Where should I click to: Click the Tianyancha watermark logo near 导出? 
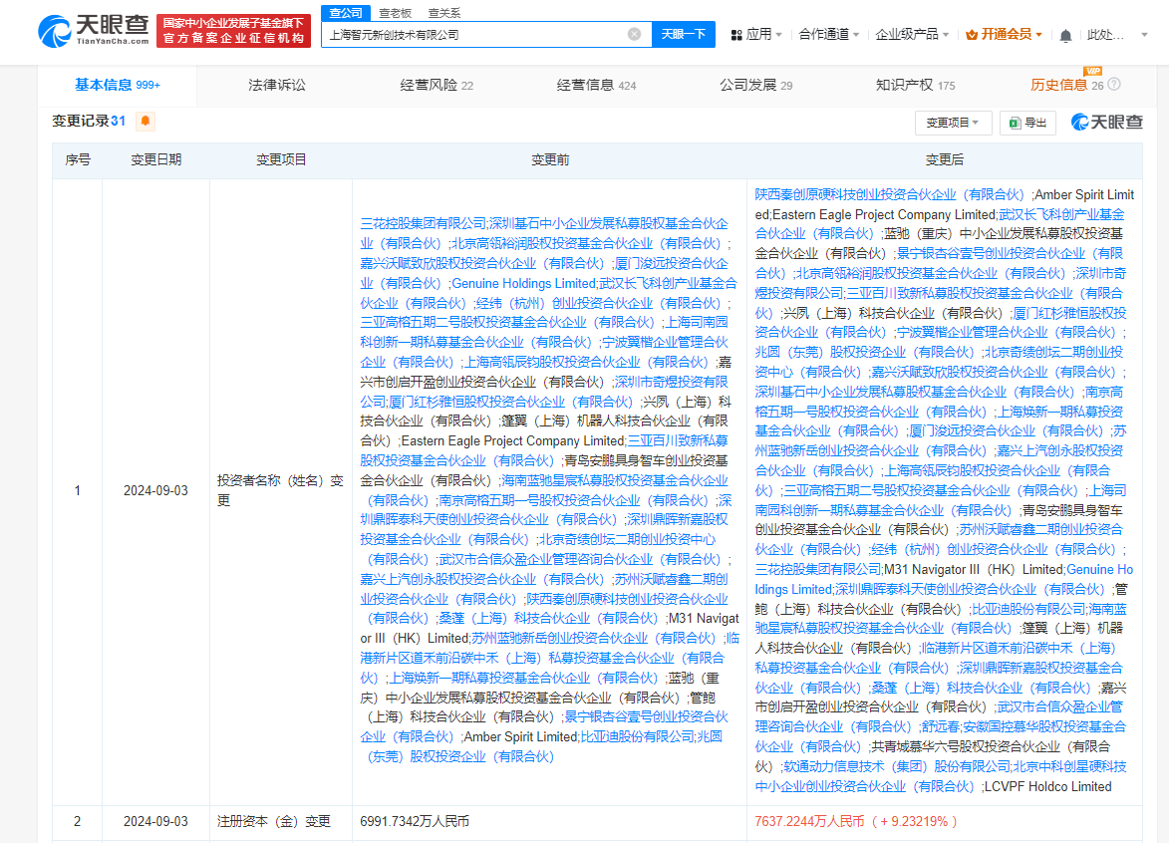[1106, 122]
